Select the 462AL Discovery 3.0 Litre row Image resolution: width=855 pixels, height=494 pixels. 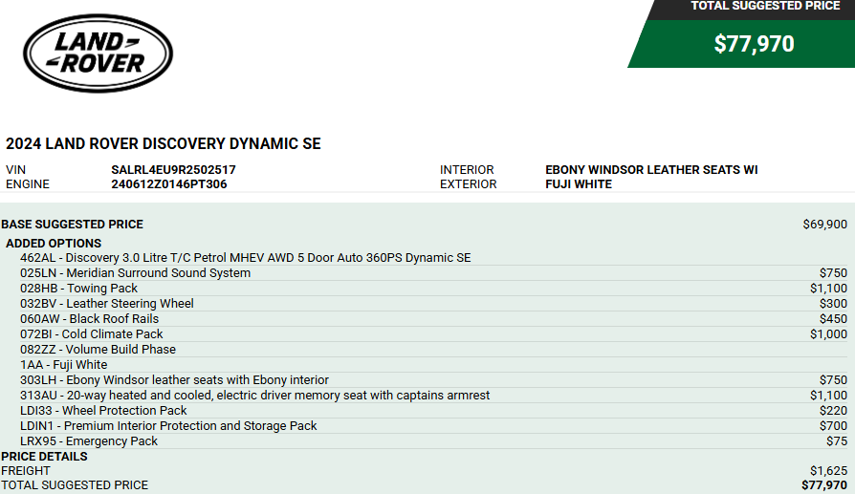[x=433, y=258]
